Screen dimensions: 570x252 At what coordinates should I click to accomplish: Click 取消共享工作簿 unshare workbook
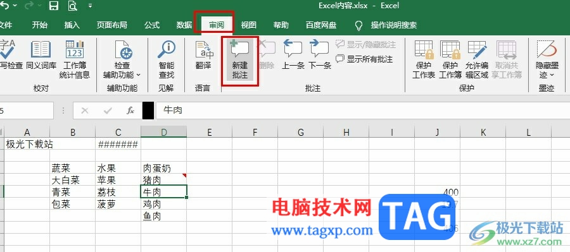[x=507, y=59]
